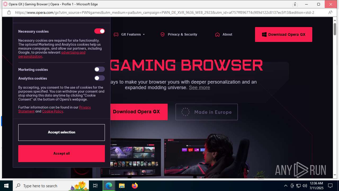Enable the Analytics cookies switch
Screen dimensions: 339x191
tap(100, 78)
